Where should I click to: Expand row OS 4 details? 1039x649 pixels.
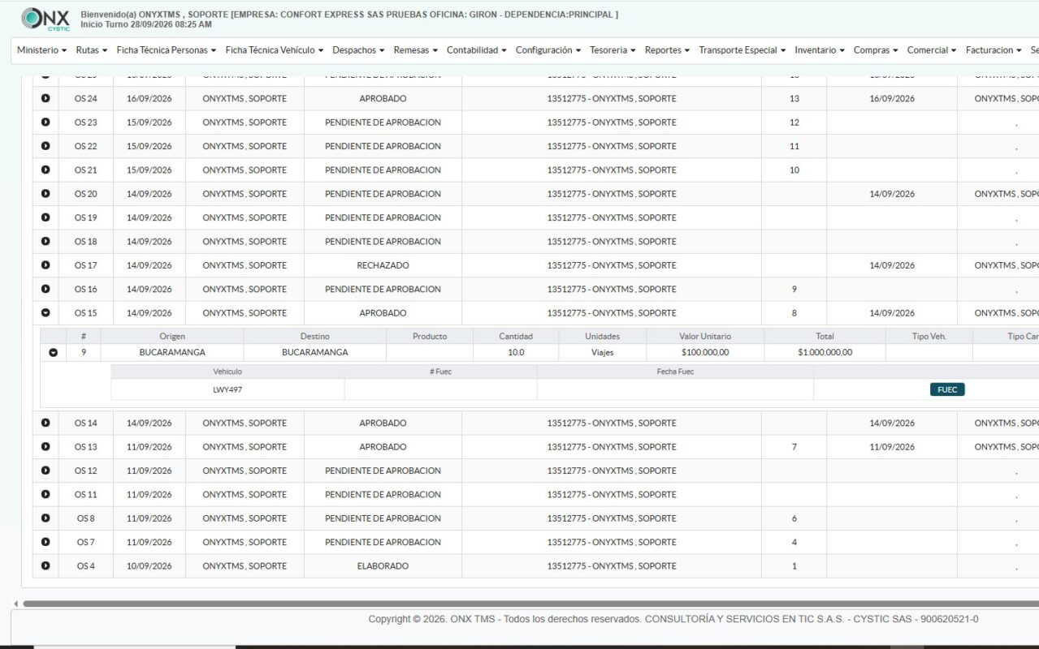[45, 565]
